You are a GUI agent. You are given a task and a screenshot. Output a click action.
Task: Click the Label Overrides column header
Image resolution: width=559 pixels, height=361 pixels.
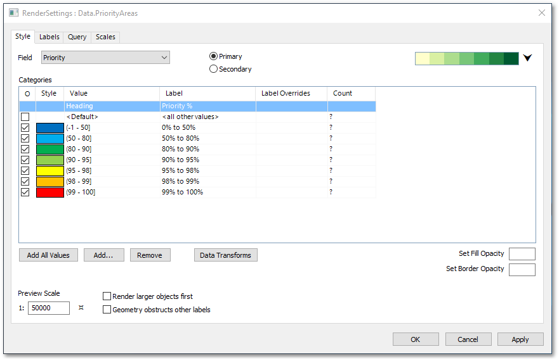292,94
